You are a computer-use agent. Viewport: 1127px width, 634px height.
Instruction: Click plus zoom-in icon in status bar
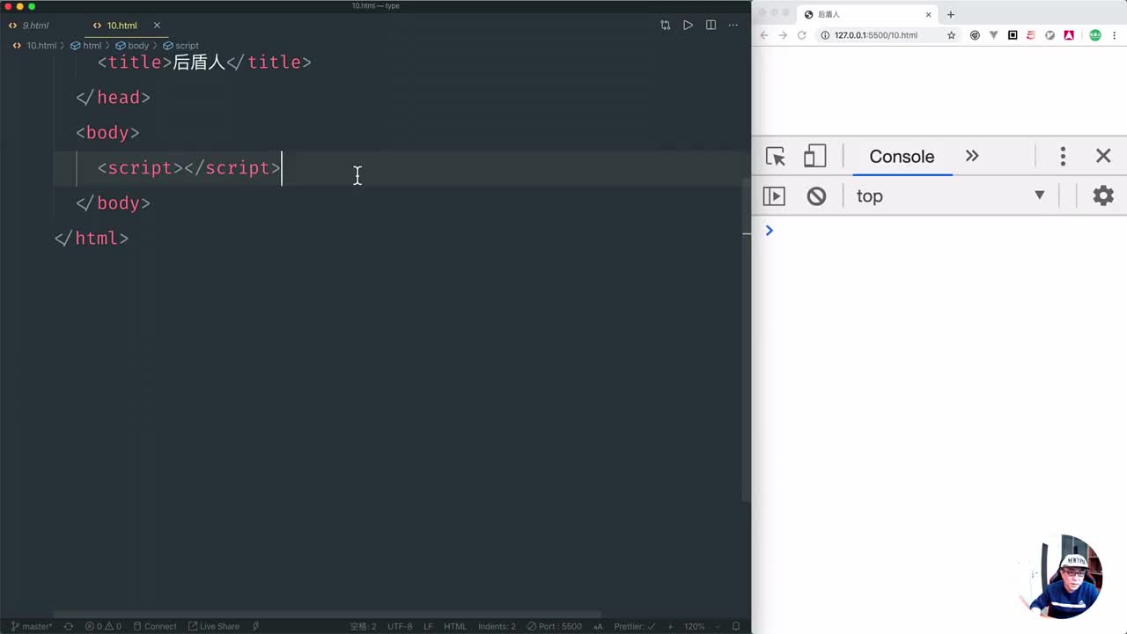tap(670, 626)
